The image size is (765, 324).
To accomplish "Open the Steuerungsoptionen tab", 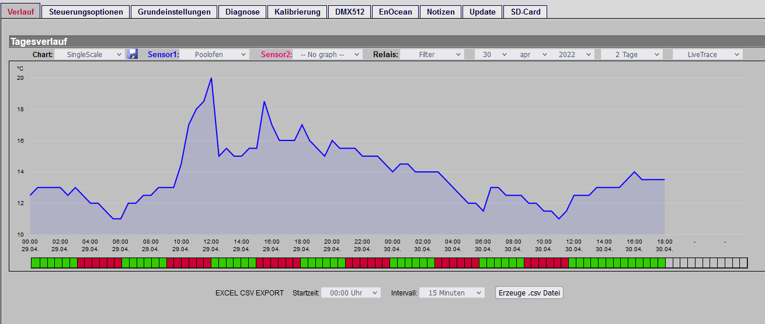I will 86,12.
